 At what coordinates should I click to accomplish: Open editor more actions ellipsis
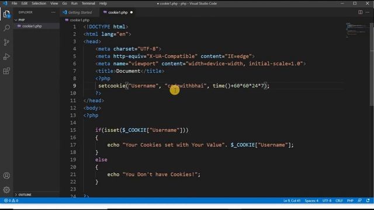[x=368, y=12]
